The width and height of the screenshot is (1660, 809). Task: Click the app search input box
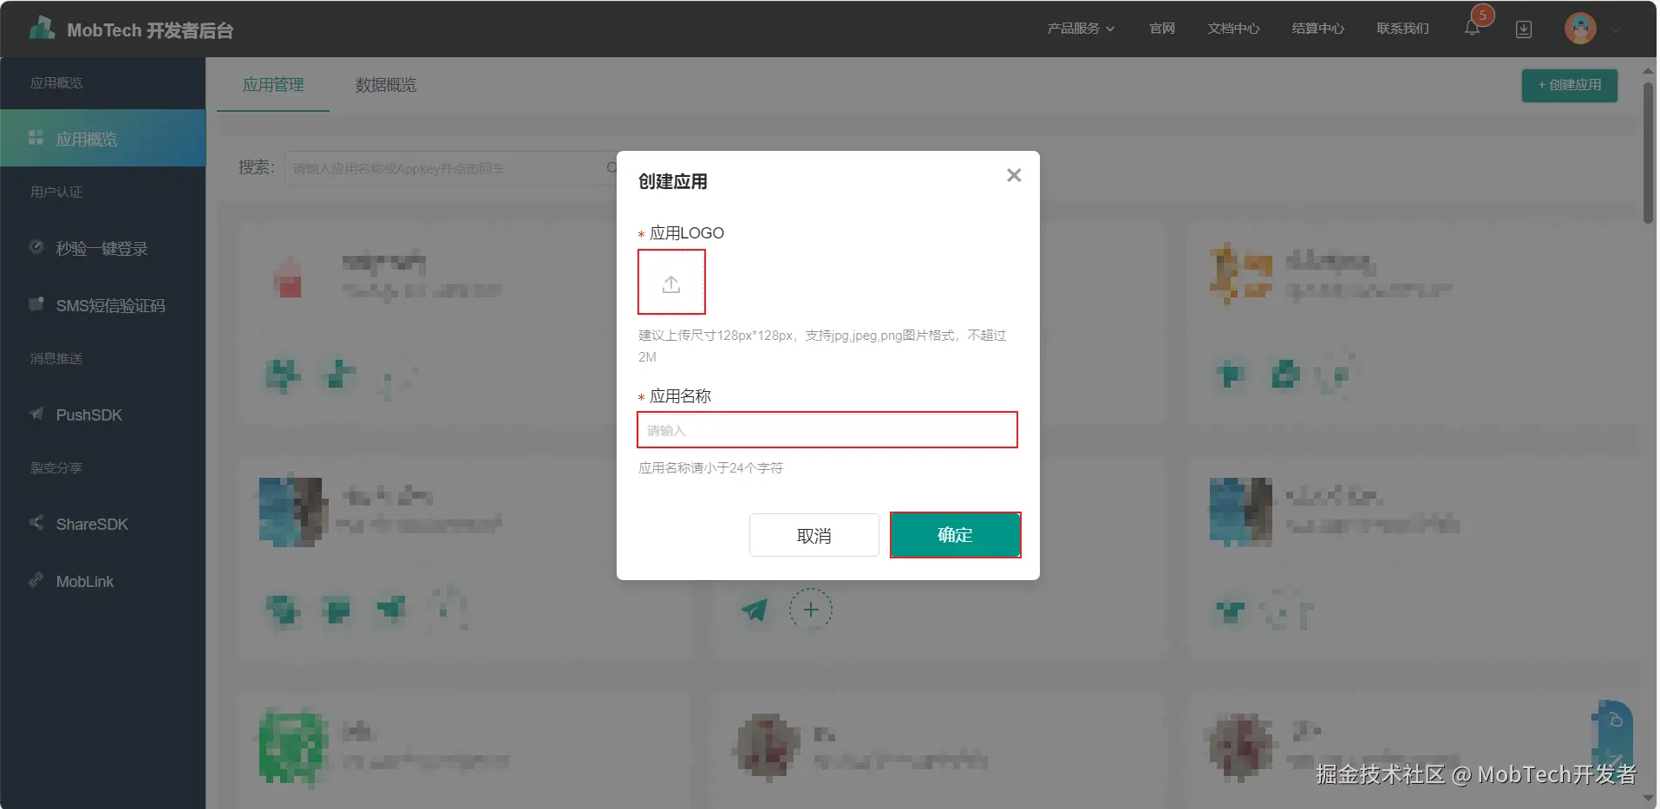pyautogui.click(x=451, y=168)
